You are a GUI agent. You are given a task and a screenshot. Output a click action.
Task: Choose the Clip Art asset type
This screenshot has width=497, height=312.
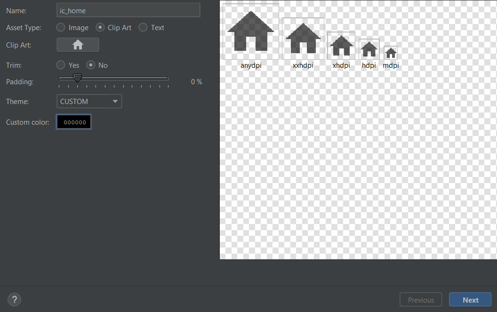pyautogui.click(x=113, y=28)
